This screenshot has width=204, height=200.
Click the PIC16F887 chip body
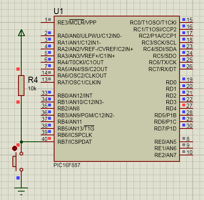117,89
